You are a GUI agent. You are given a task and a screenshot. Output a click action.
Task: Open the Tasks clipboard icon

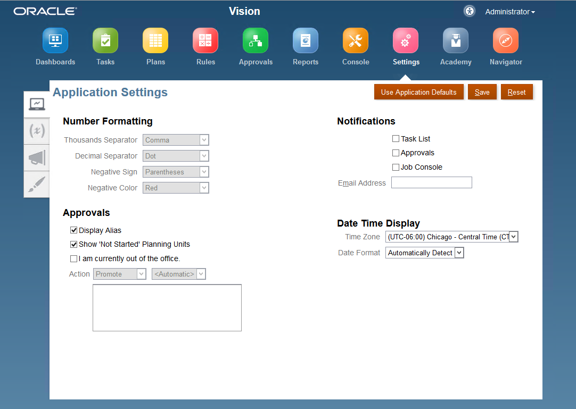coord(105,40)
